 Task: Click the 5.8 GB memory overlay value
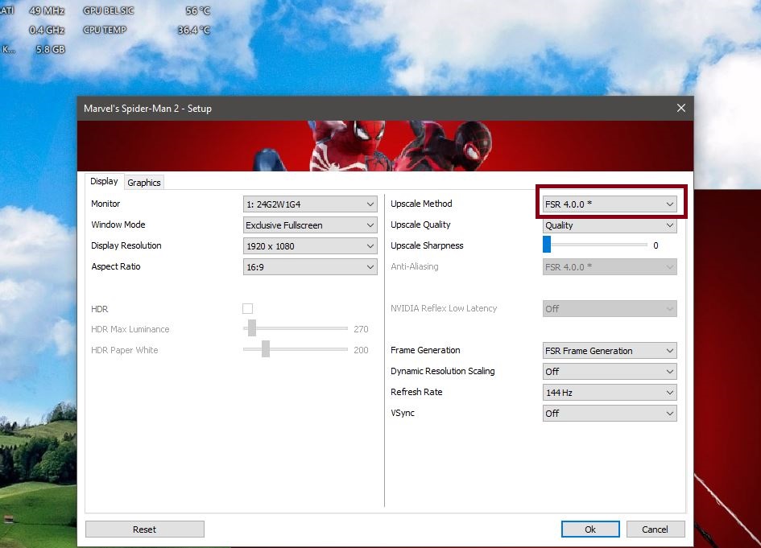click(x=50, y=49)
